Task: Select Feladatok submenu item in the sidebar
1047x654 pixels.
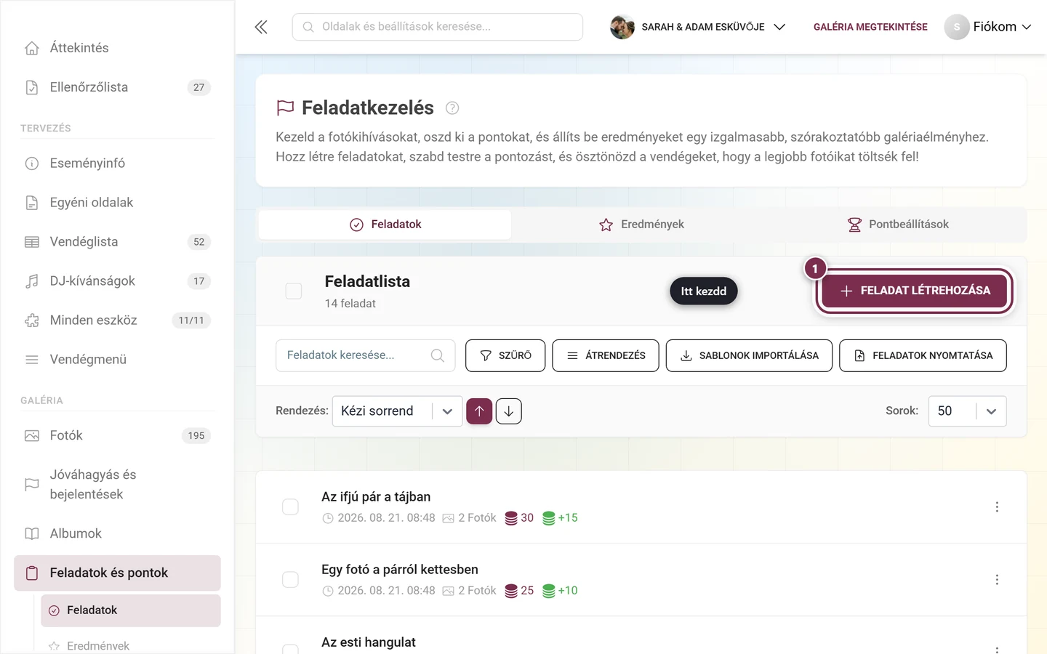Action: pyautogui.click(x=131, y=610)
